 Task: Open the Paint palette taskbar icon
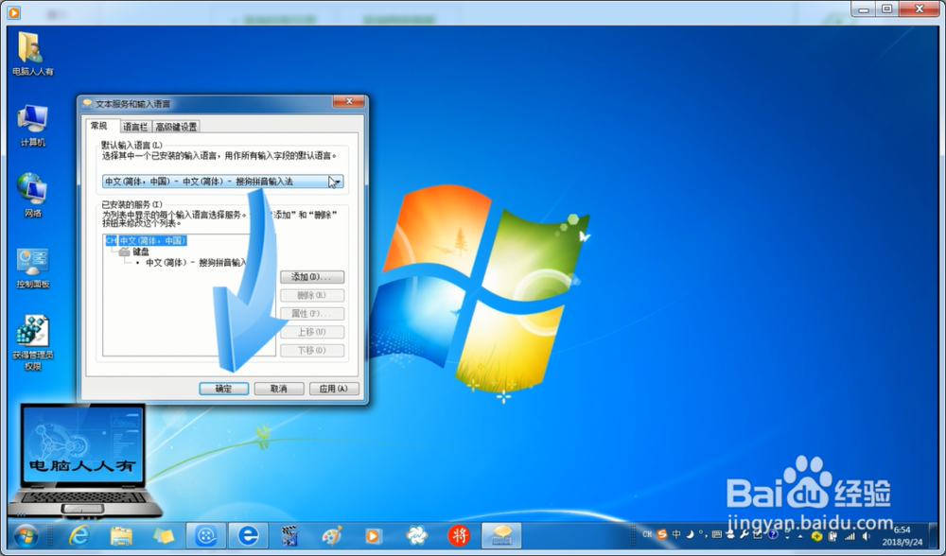tap(332, 535)
